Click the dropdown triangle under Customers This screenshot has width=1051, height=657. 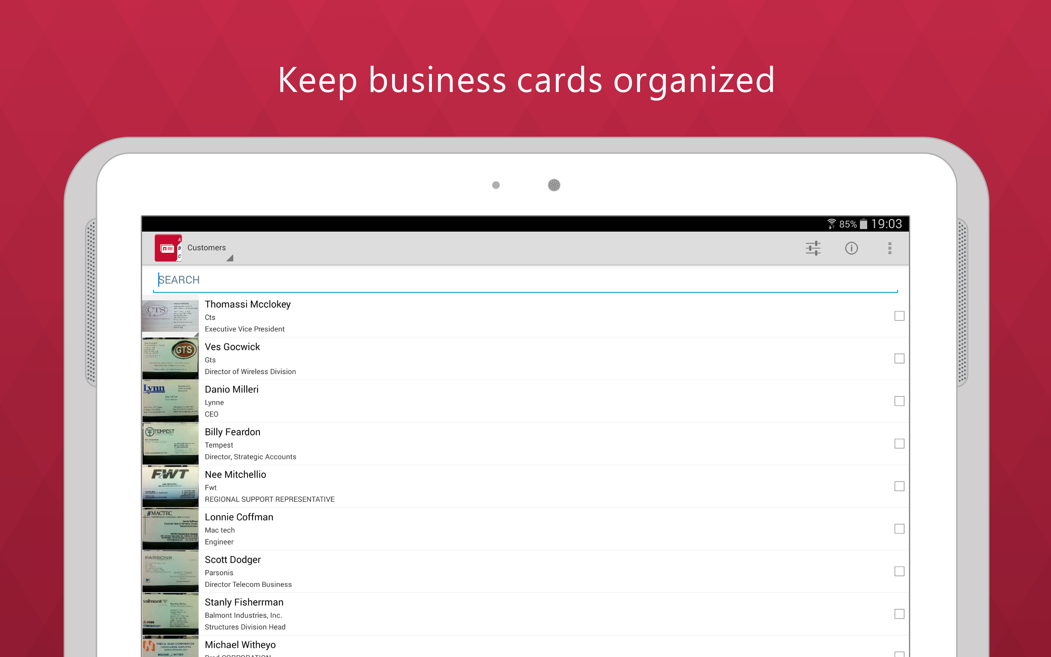pyautogui.click(x=230, y=258)
